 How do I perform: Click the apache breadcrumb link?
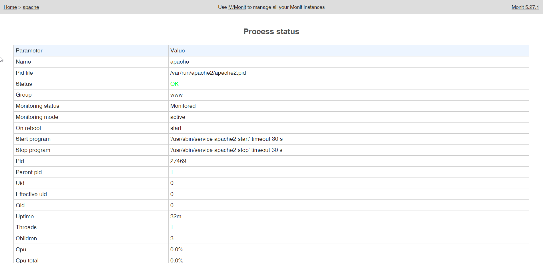click(31, 7)
